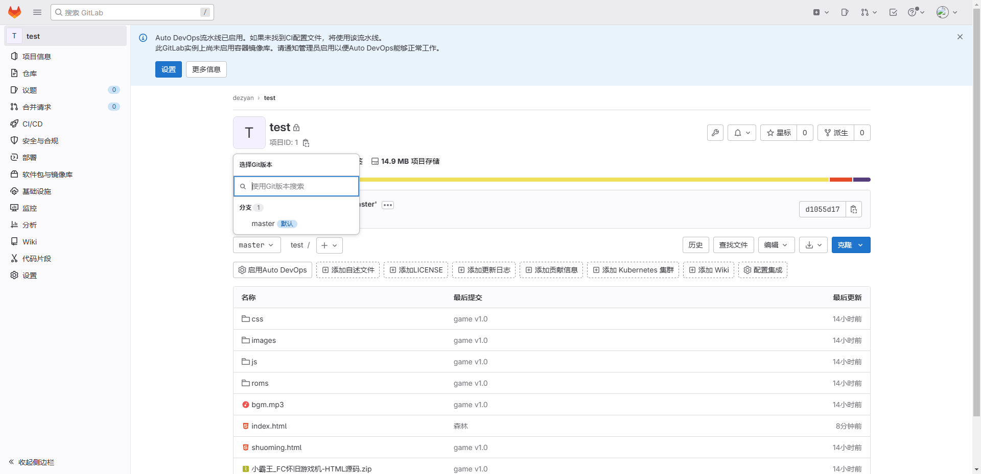This screenshot has height=474, width=981.
Task: Open the roms folder
Action: pyautogui.click(x=260, y=383)
